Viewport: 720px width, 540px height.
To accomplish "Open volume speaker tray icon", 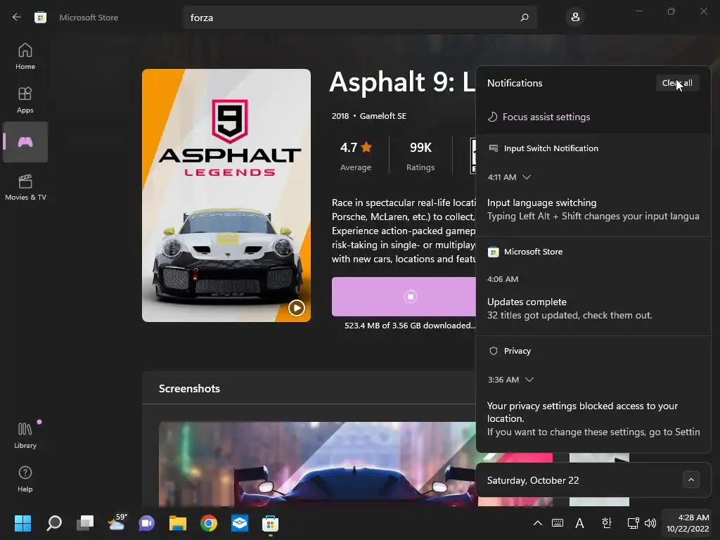I will click(x=650, y=523).
